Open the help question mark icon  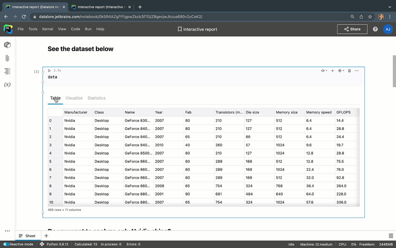[x=375, y=29]
